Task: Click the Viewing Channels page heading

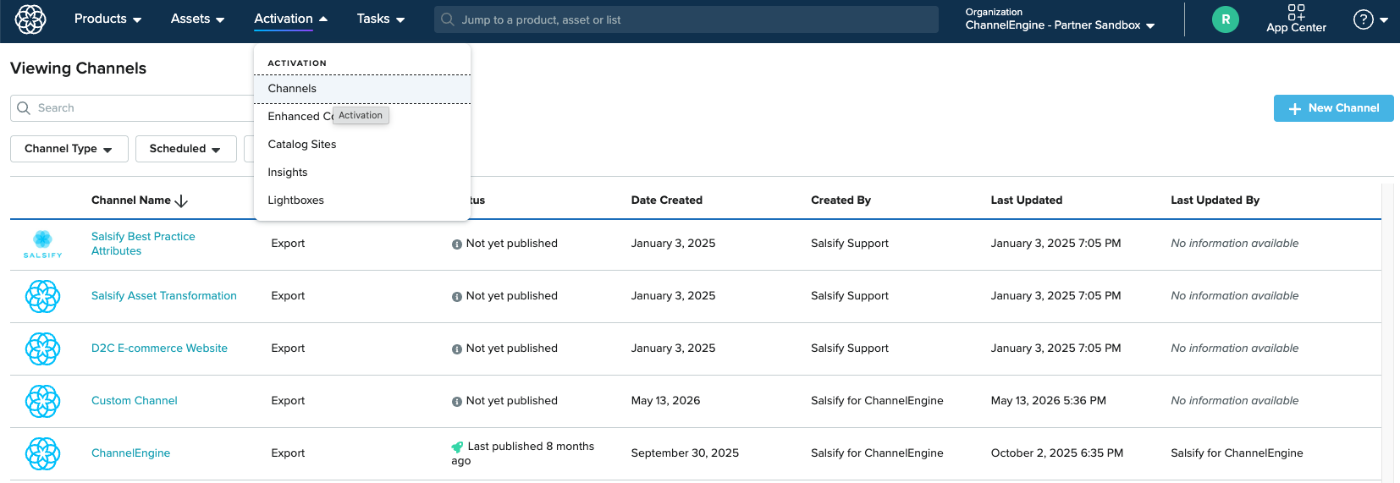Action: click(78, 69)
